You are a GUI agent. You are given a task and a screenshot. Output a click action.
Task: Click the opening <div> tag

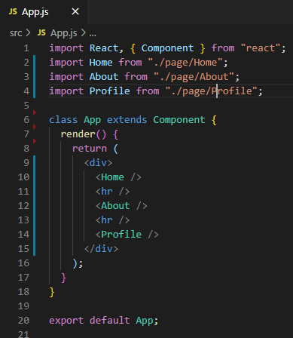coord(98,163)
